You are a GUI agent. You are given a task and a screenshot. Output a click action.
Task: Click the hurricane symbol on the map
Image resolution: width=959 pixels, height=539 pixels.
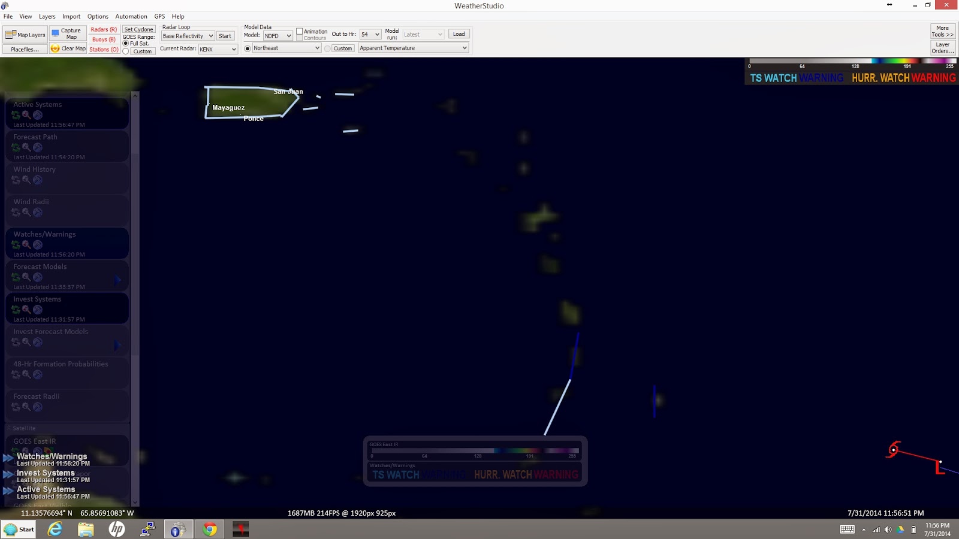click(x=893, y=449)
